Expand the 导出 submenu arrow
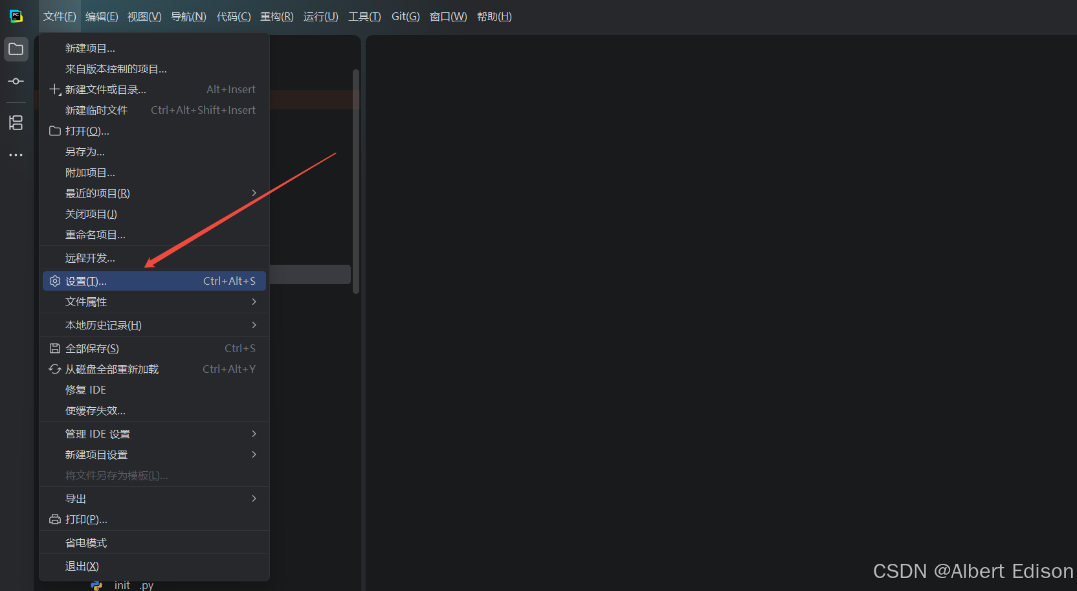The width and height of the screenshot is (1077, 591). pos(254,498)
